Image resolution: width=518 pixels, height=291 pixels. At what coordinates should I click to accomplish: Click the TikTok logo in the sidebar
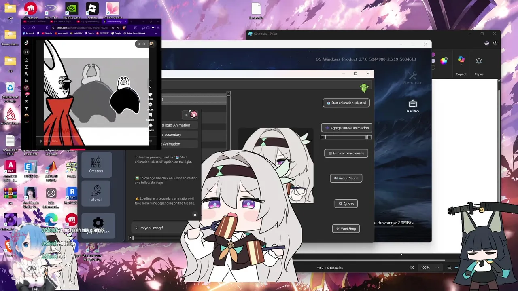pos(26,43)
